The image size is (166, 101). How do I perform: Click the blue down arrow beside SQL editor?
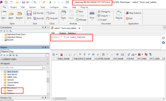click(163, 43)
